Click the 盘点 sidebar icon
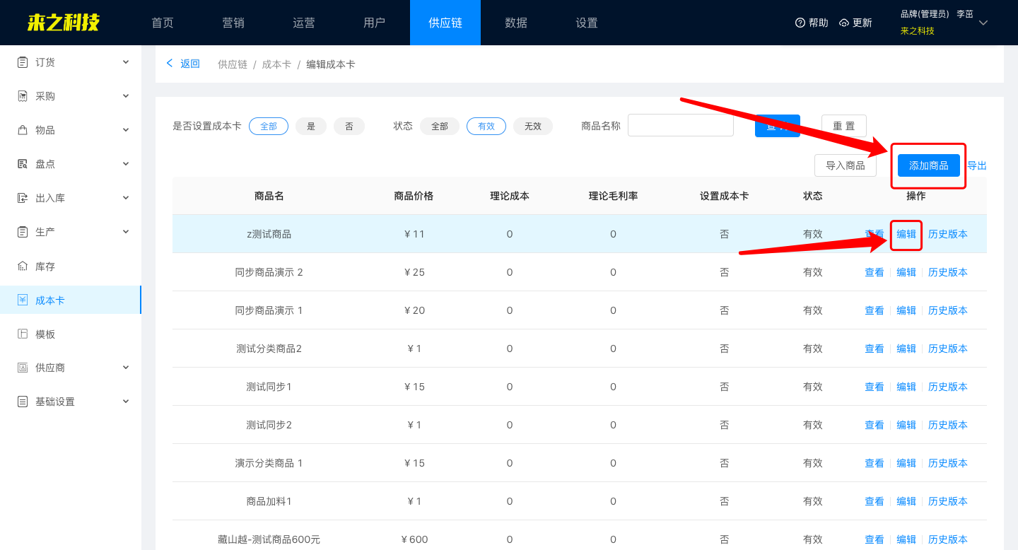1018x550 pixels. coord(23,164)
